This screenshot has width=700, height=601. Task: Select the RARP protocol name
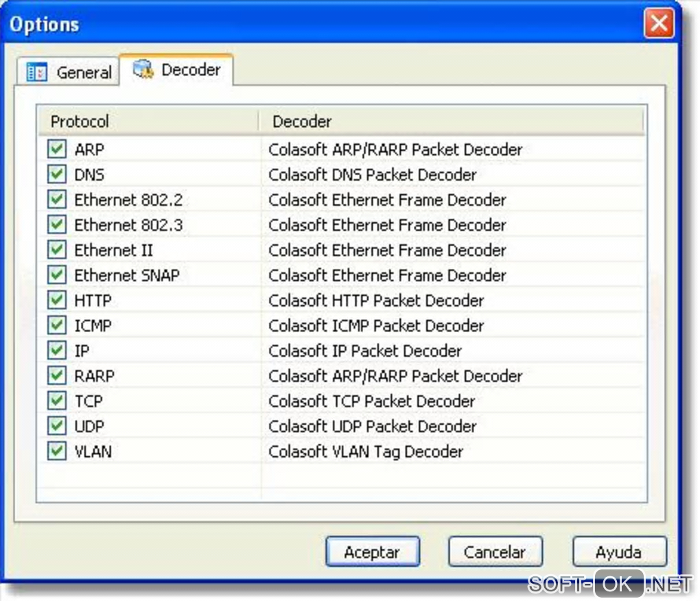click(94, 376)
